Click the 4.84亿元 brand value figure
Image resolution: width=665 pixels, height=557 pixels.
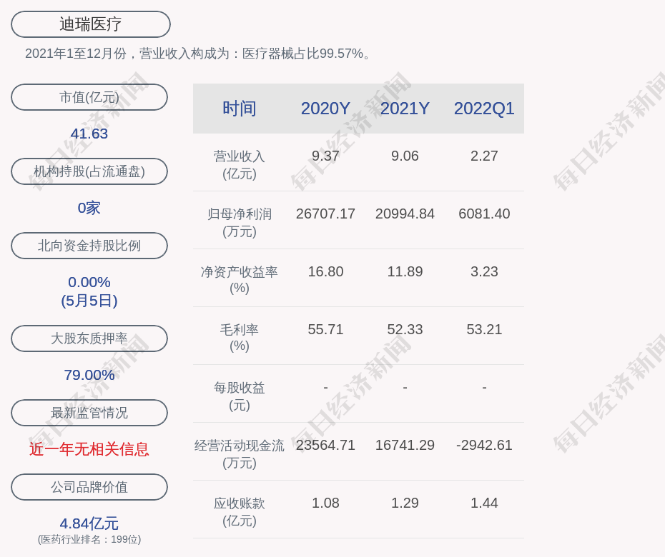click(89, 523)
